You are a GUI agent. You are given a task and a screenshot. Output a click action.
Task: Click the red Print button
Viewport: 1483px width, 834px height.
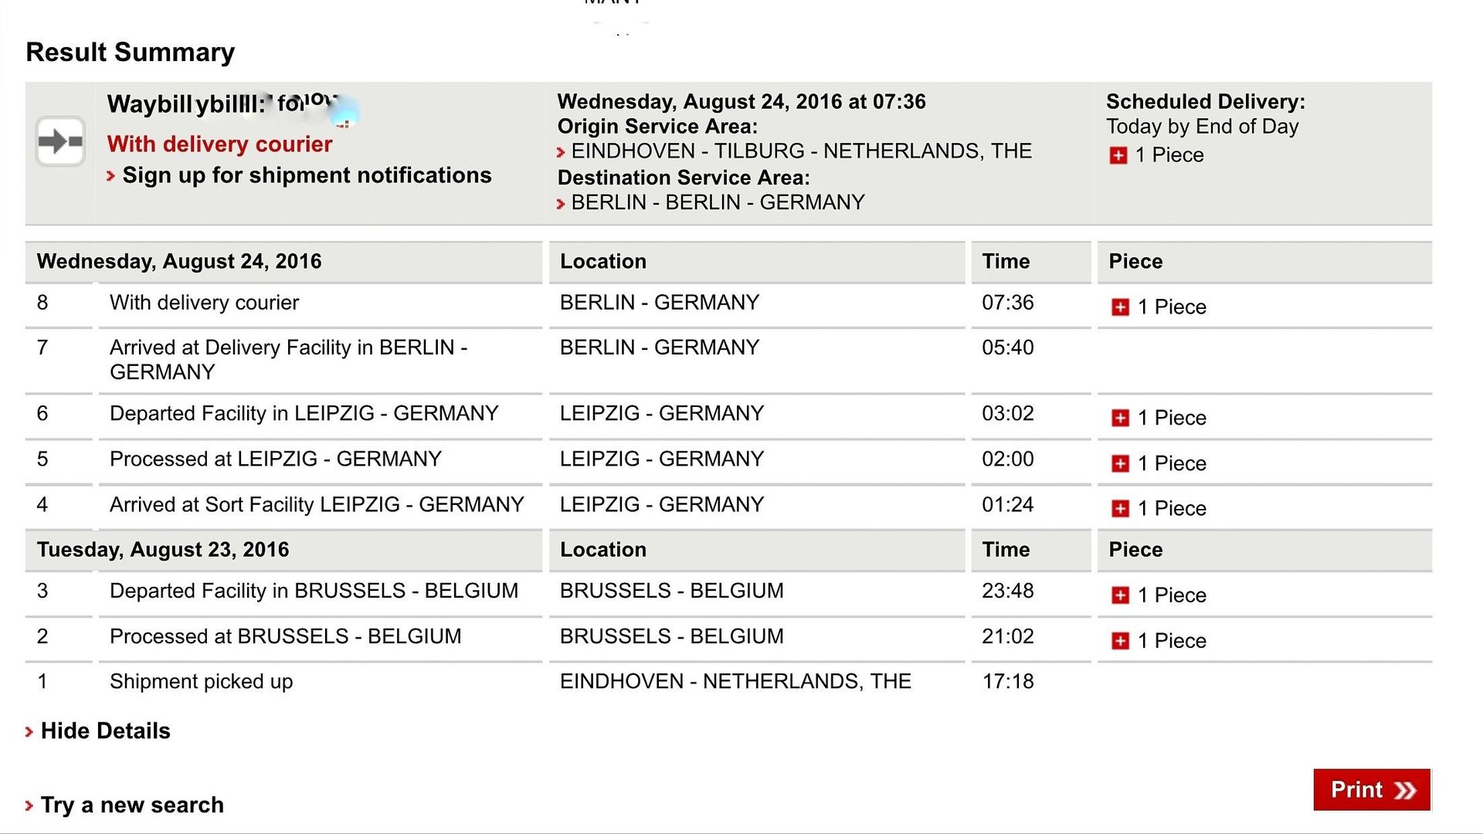1372,789
